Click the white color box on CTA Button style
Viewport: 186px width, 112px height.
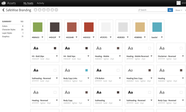pyautogui.click(x=118, y=70)
